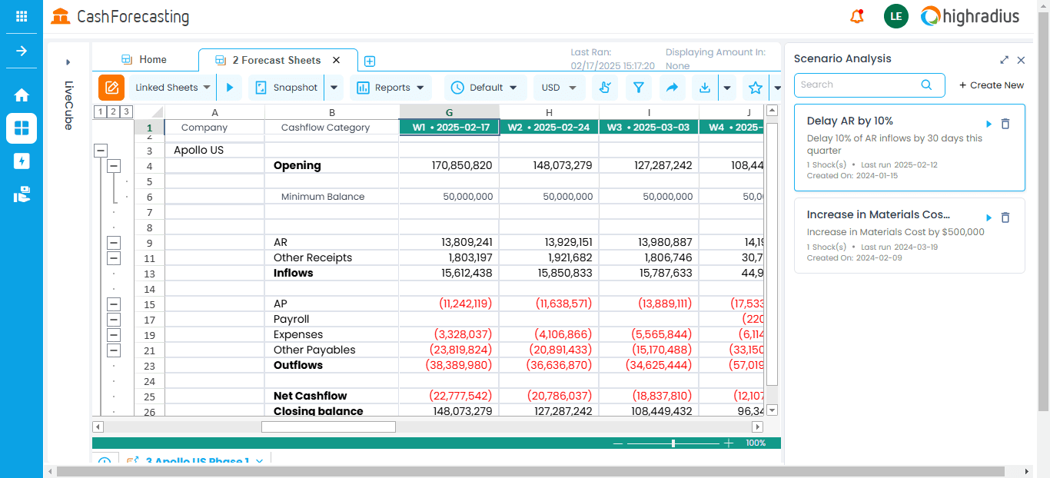Expand the Scenario Analysis panel
The image size is (1050, 478).
[1004, 60]
